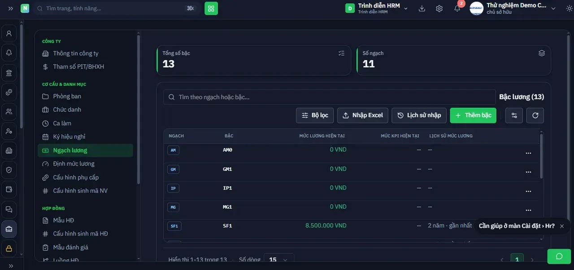Select the briefcase icon in left rail
This screenshot has width=574, height=270.
click(9, 229)
